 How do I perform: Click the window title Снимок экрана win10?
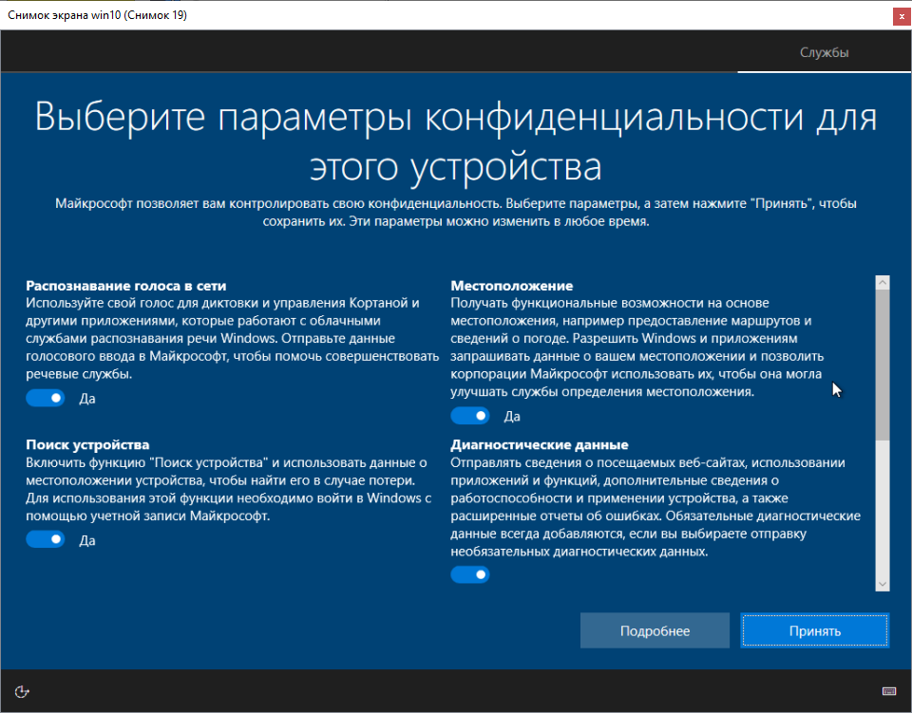tap(97, 15)
